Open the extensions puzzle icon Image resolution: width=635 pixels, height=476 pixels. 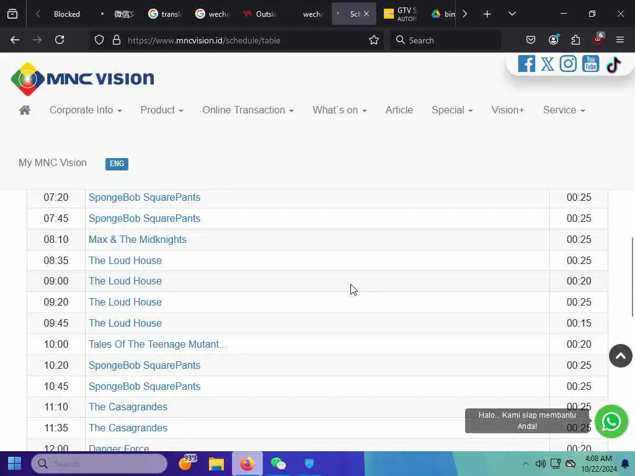coord(575,40)
